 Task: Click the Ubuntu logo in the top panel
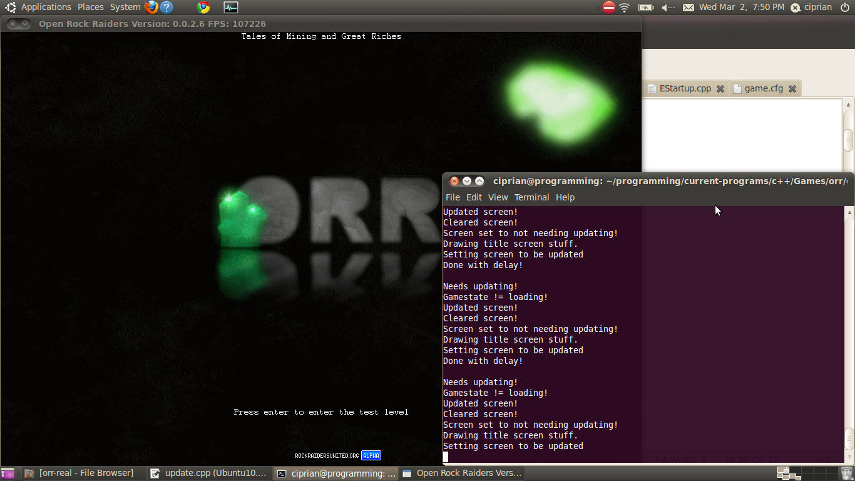pyautogui.click(x=11, y=8)
